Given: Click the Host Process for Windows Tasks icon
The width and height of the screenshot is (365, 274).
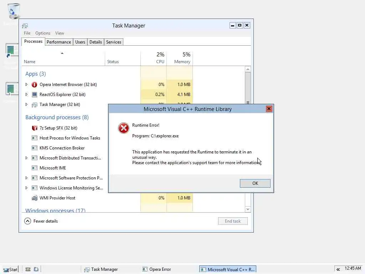Looking at the screenshot, I should pyautogui.click(x=34, y=138).
